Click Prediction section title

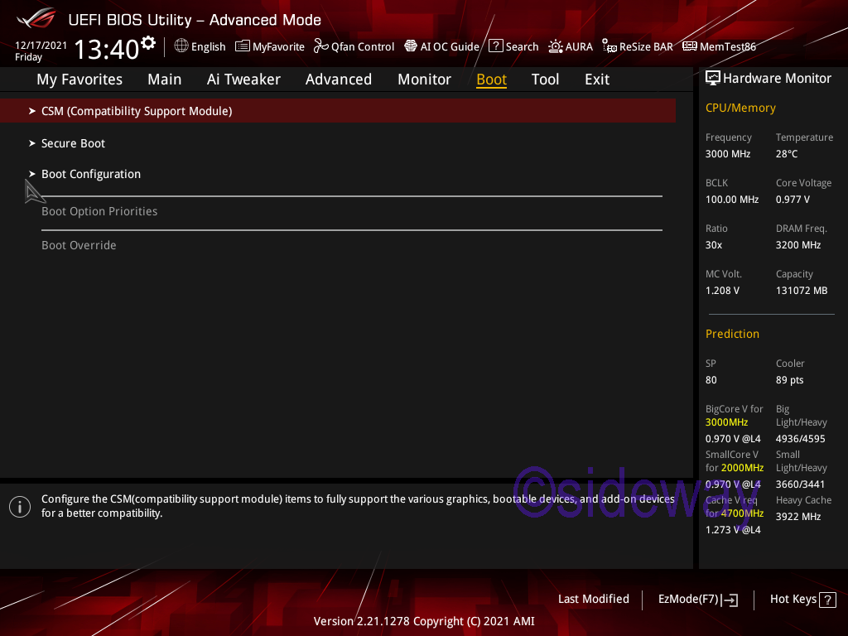click(x=732, y=335)
